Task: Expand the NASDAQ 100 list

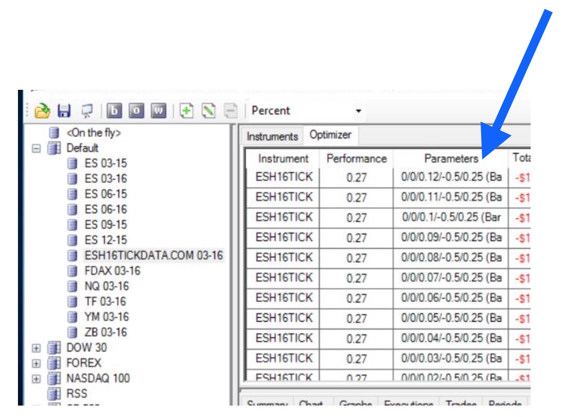Action: [x=36, y=379]
